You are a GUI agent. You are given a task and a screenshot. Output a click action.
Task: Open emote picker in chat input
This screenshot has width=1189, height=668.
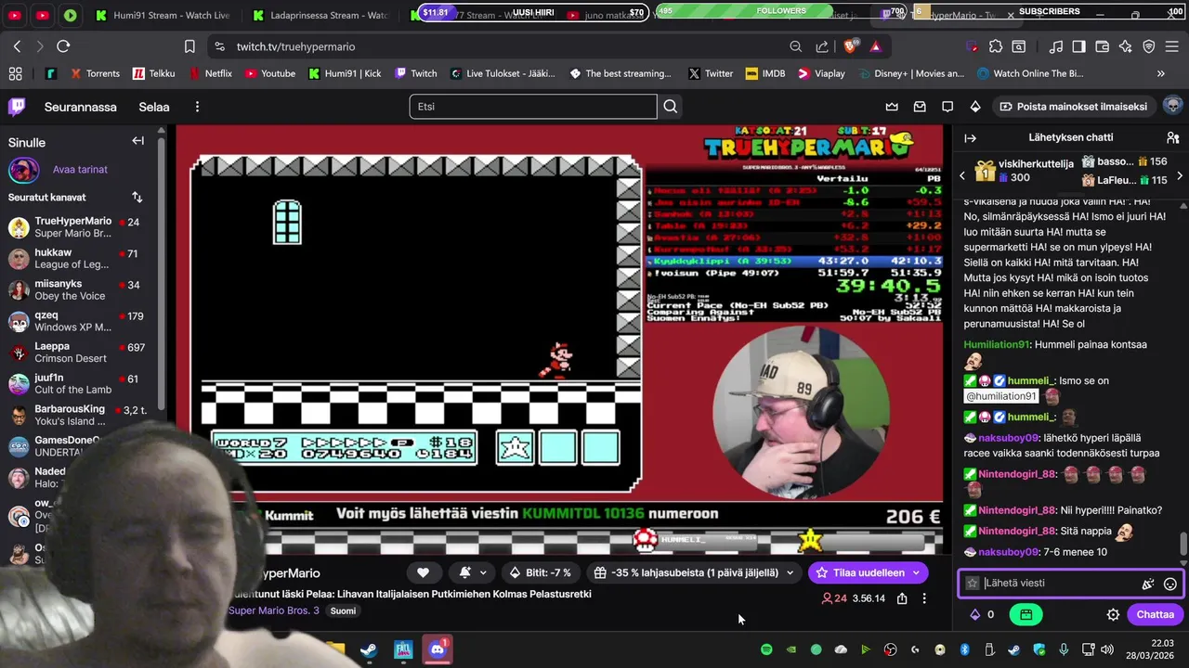point(1170,584)
